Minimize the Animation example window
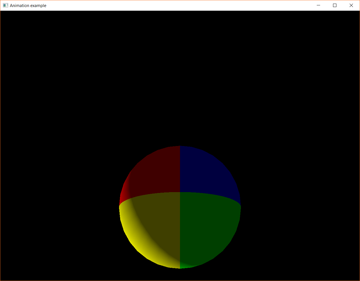Viewport: 360px width, 281px height. [318, 5]
